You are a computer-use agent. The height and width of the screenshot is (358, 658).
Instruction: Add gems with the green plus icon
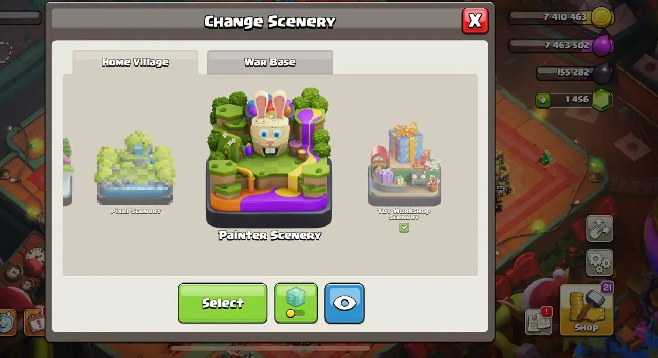[x=543, y=100]
